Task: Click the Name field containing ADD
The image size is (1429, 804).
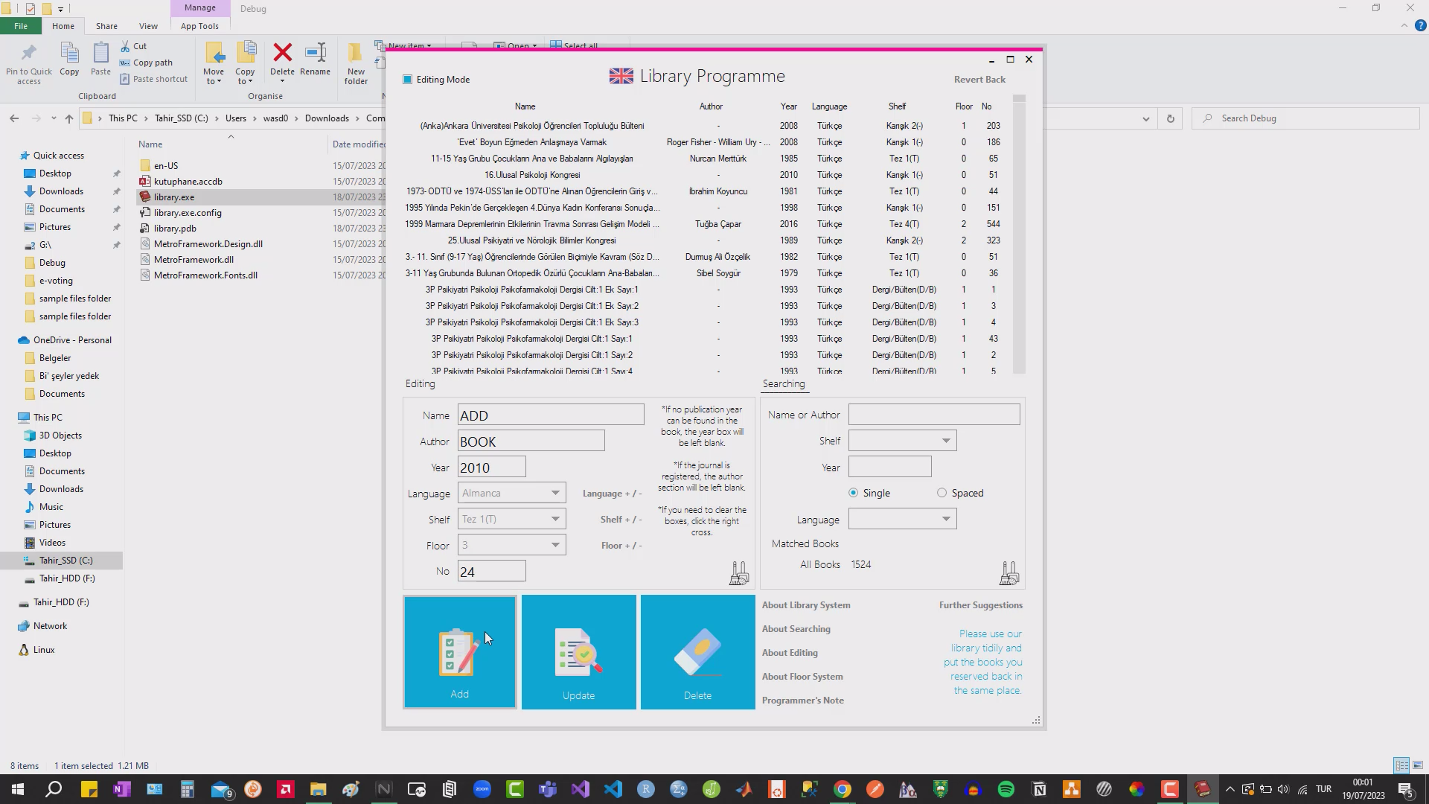Action: click(x=551, y=415)
